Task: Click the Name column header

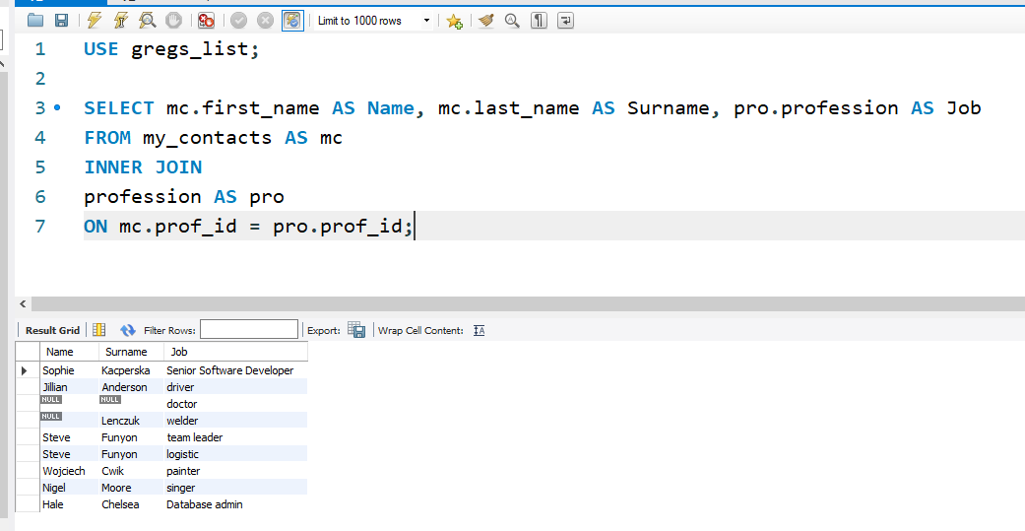Action: point(69,351)
